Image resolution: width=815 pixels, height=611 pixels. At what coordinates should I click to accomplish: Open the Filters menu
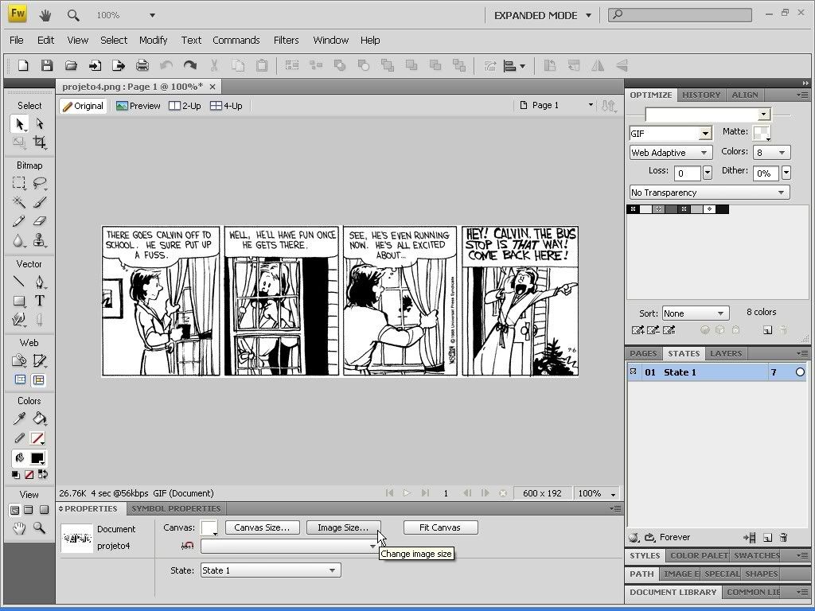click(286, 40)
